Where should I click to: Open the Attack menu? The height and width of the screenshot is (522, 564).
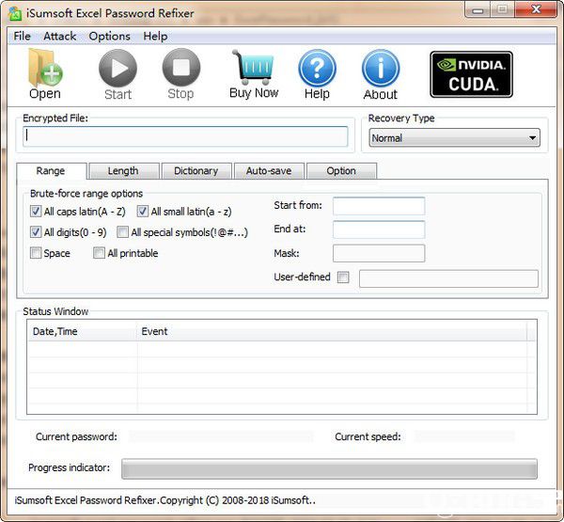pos(60,36)
